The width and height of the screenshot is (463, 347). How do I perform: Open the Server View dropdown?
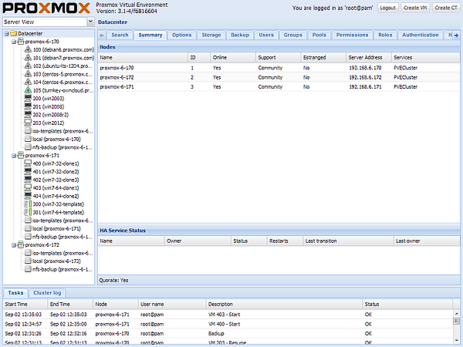[90, 22]
